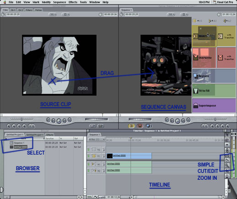Open timeline Hi Res render quality dropdown
The width and height of the screenshot is (237, 199).
tap(97, 140)
